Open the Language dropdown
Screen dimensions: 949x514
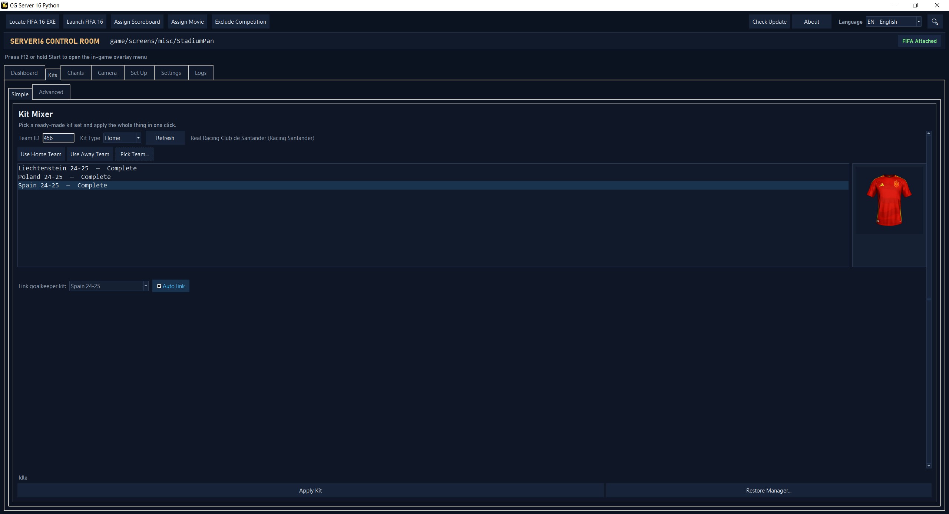[893, 22]
